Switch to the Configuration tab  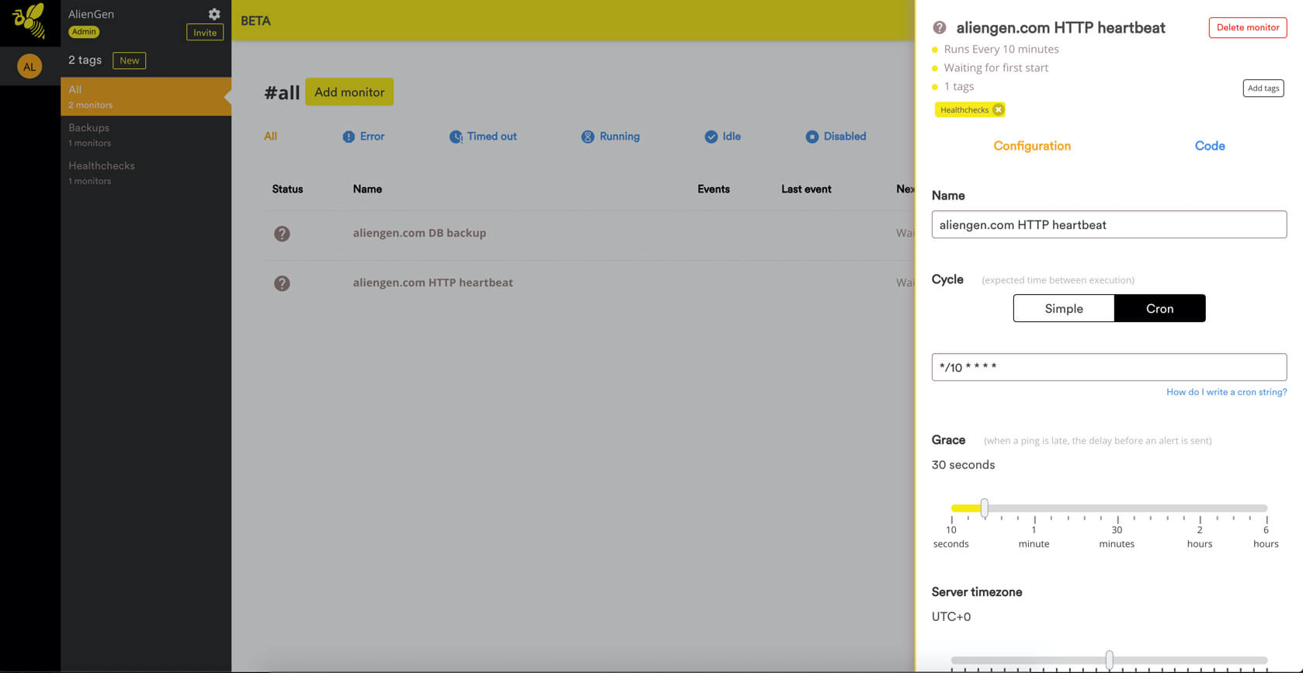[x=1032, y=146]
